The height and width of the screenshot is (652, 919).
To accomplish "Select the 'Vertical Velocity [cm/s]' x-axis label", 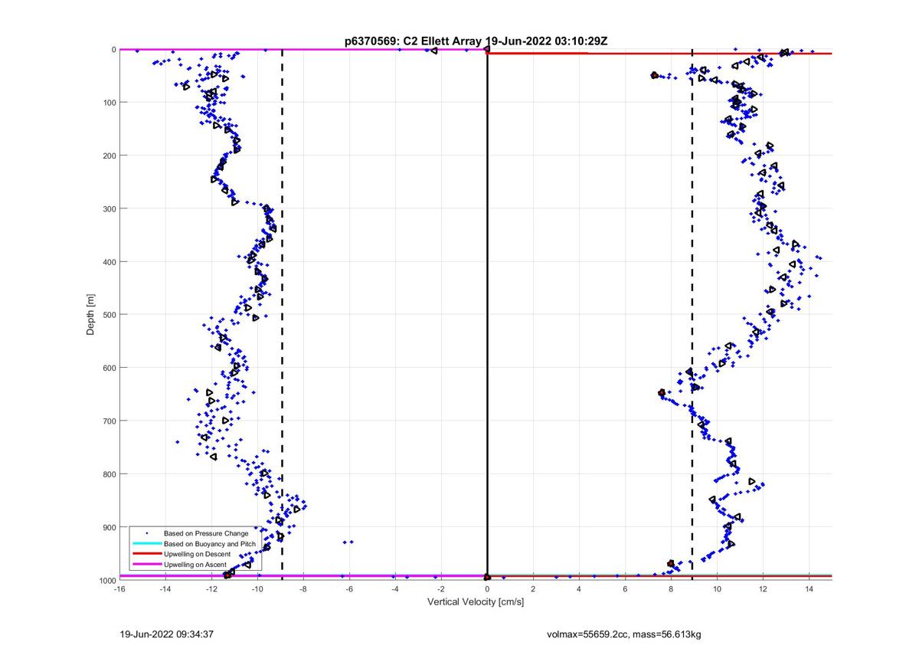I will click(x=475, y=602).
